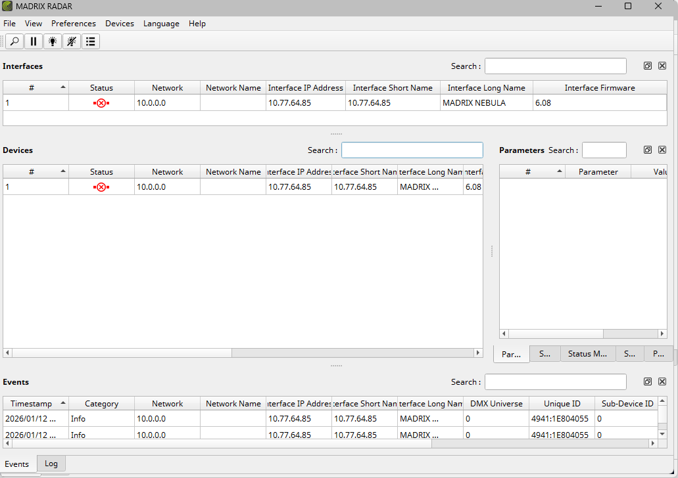Open the list view toolbar icon

point(91,41)
